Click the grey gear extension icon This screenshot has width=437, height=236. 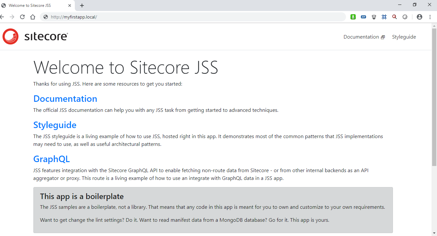405,17
